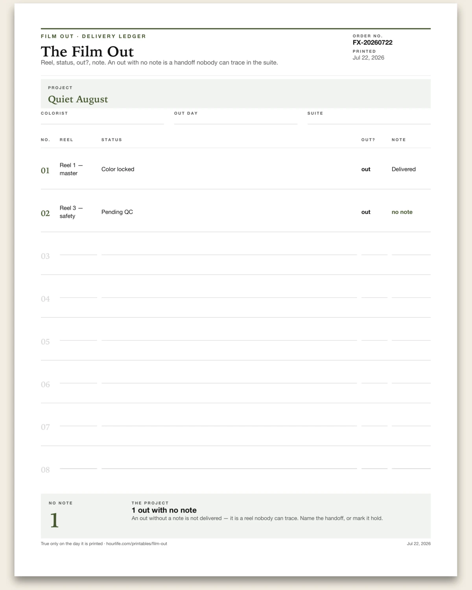Click the large No Note count 1
Viewport: 472px width, 590px height.
(54, 520)
